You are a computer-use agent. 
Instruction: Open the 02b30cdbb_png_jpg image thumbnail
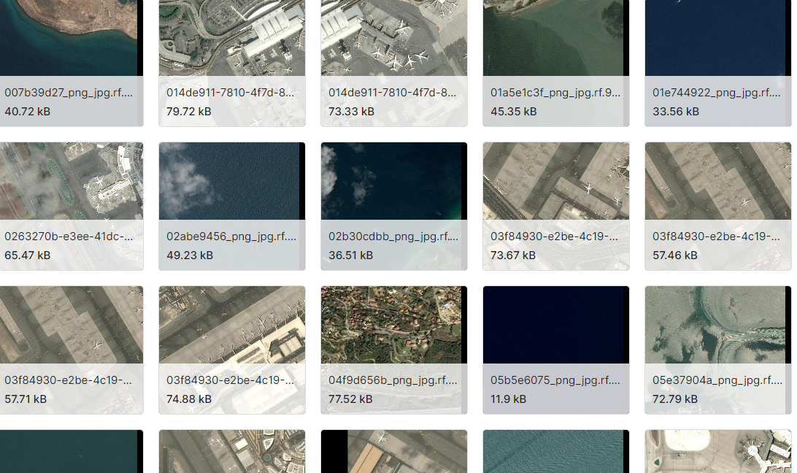point(393,181)
